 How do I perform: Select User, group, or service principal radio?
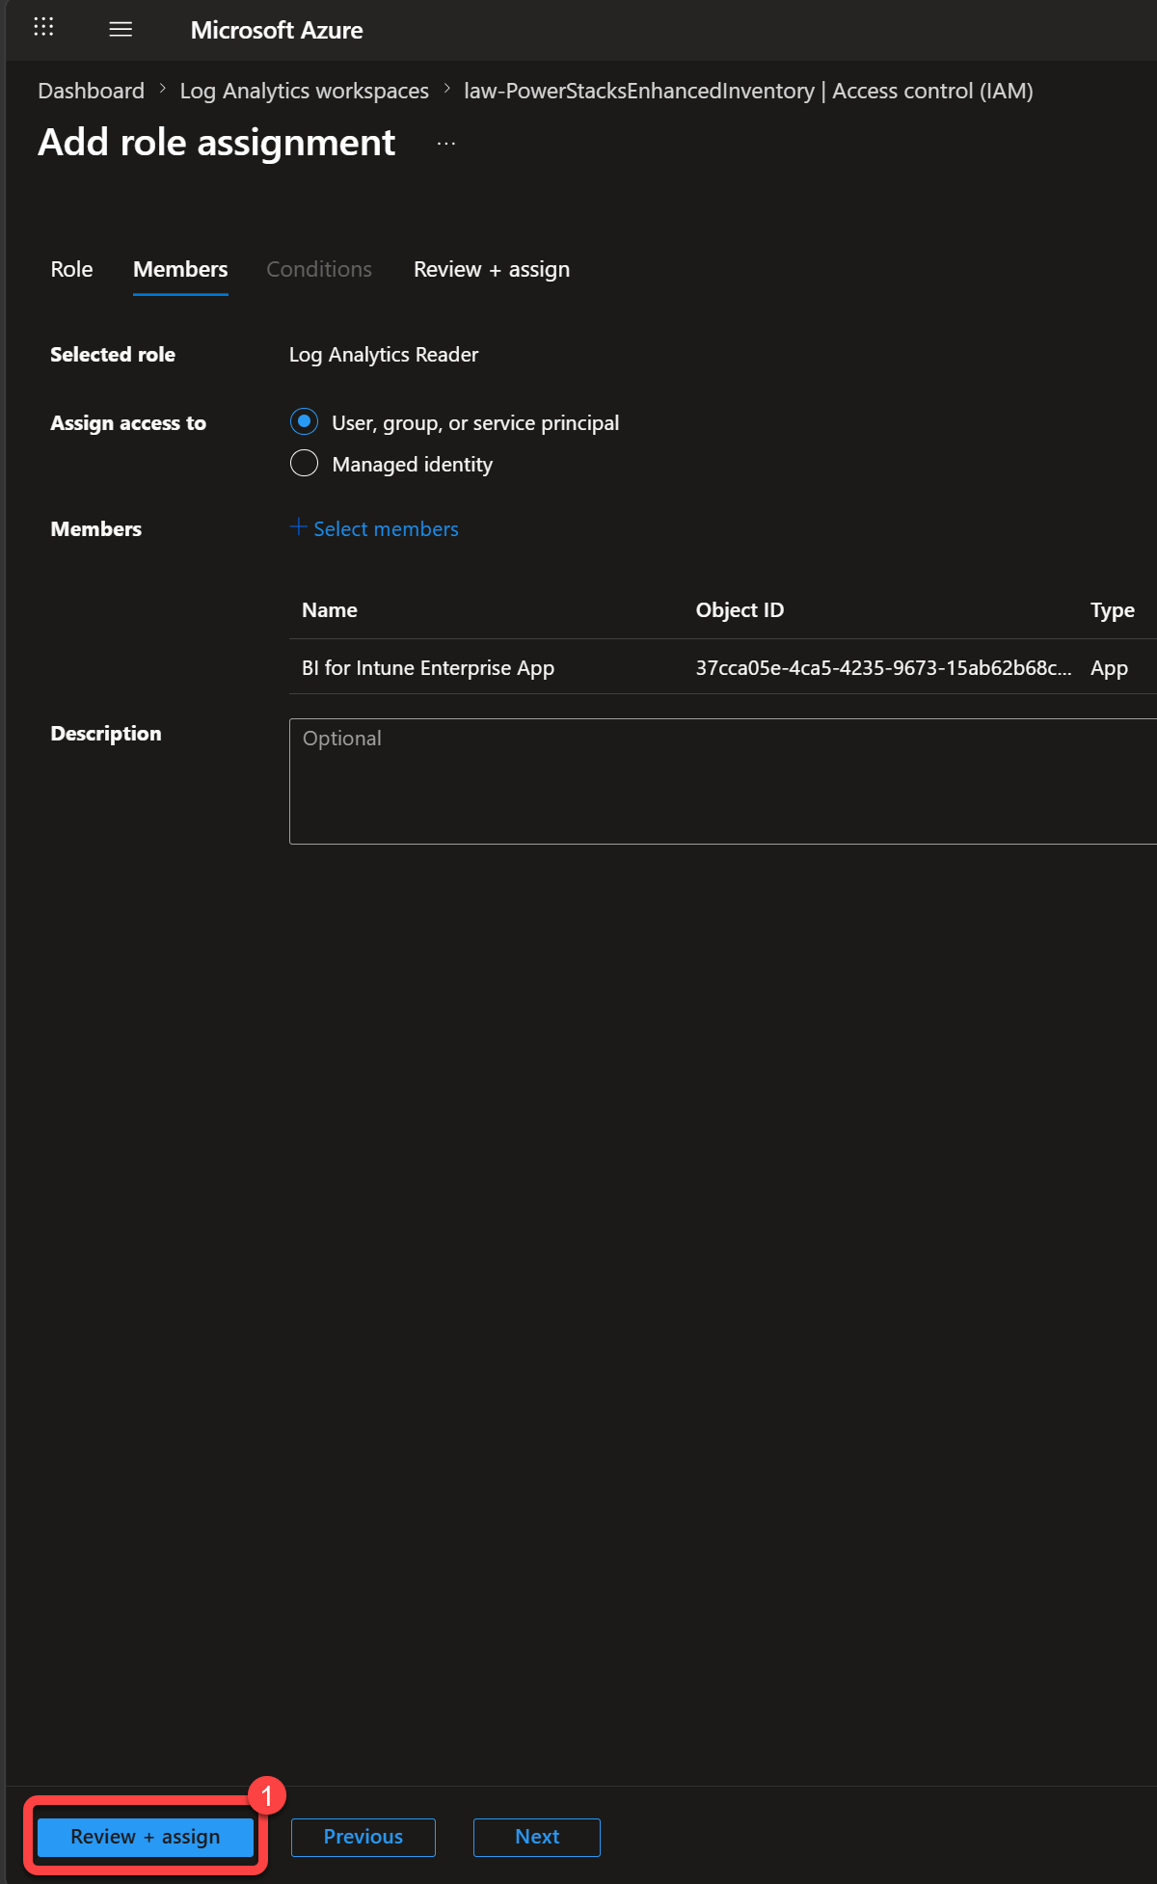click(305, 422)
